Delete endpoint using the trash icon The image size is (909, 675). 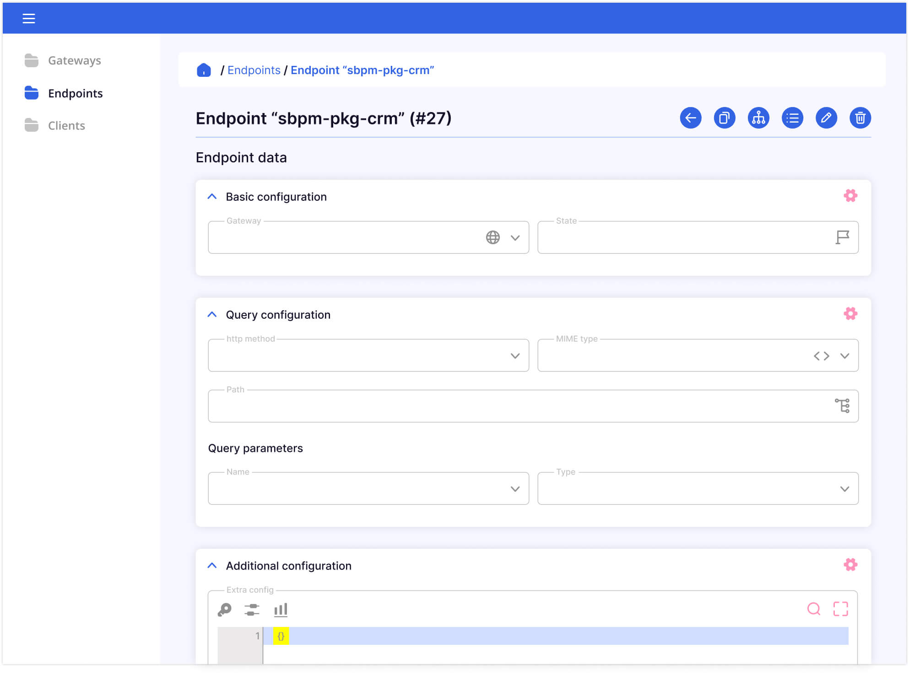click(x=860, y=118)
